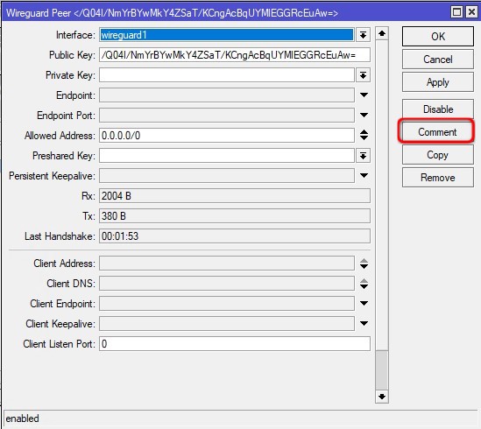Click the scrollbar up arrow
Image resolution: width=481 pixels, height=429 pixels.
tap(382, 33)
